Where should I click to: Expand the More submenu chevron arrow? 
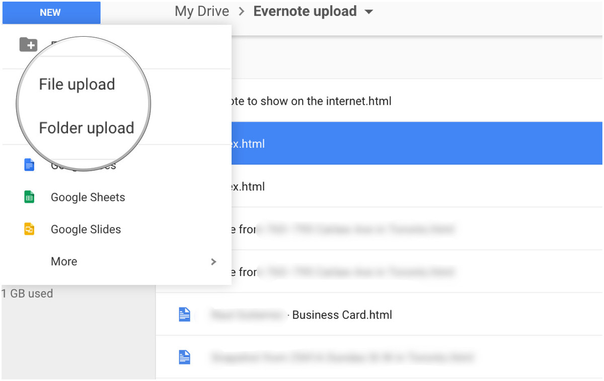click(213, 262)
